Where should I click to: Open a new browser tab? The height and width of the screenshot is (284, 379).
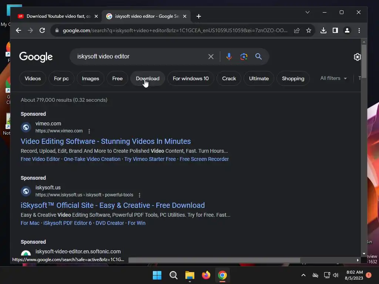pos(199,16)
